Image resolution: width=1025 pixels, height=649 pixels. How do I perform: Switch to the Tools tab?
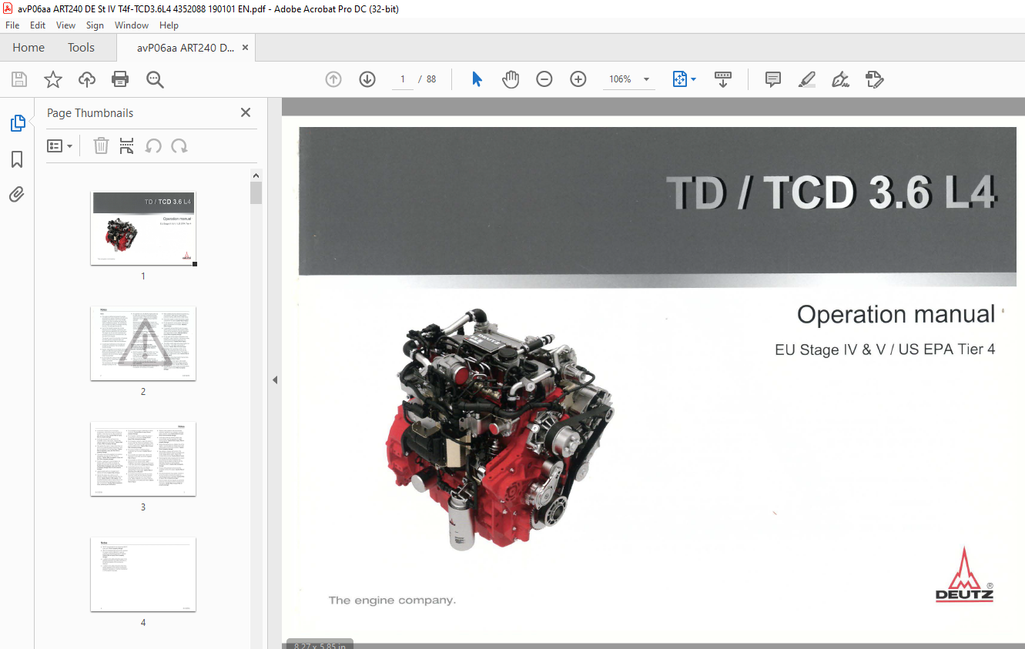[x=81, y=48]
